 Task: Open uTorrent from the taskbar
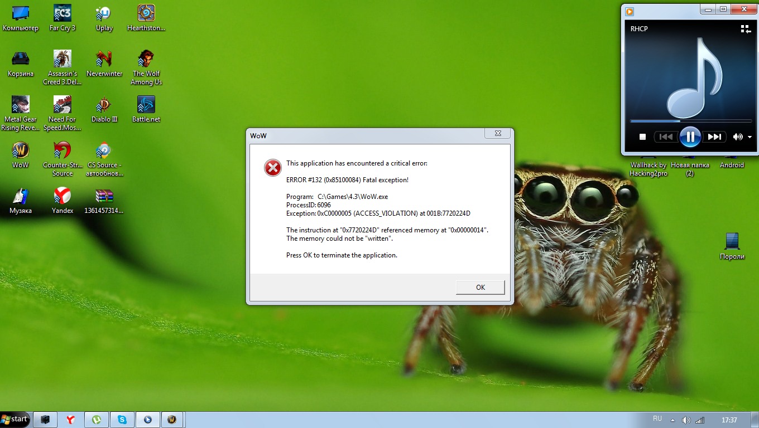97,420
